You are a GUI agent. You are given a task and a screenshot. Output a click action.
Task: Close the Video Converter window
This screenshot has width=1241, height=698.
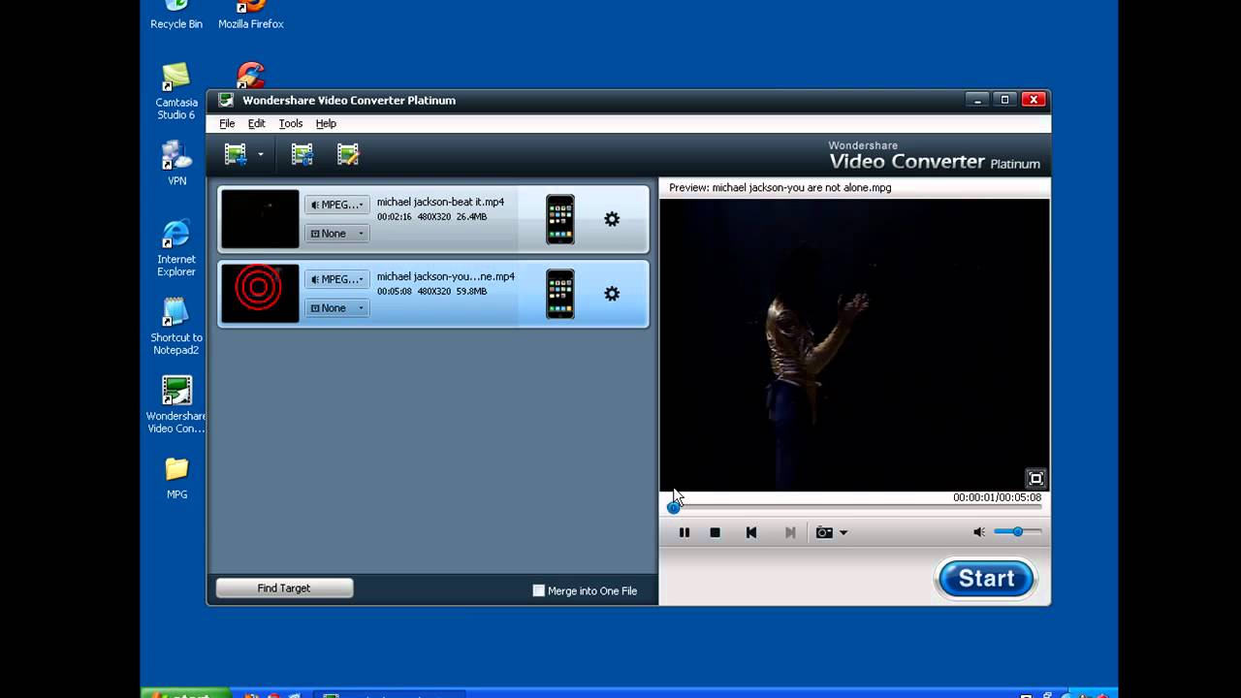point(1034,100)
